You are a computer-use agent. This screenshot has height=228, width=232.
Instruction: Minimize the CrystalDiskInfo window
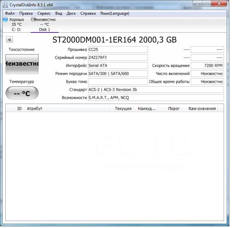[x=198, y=4]
